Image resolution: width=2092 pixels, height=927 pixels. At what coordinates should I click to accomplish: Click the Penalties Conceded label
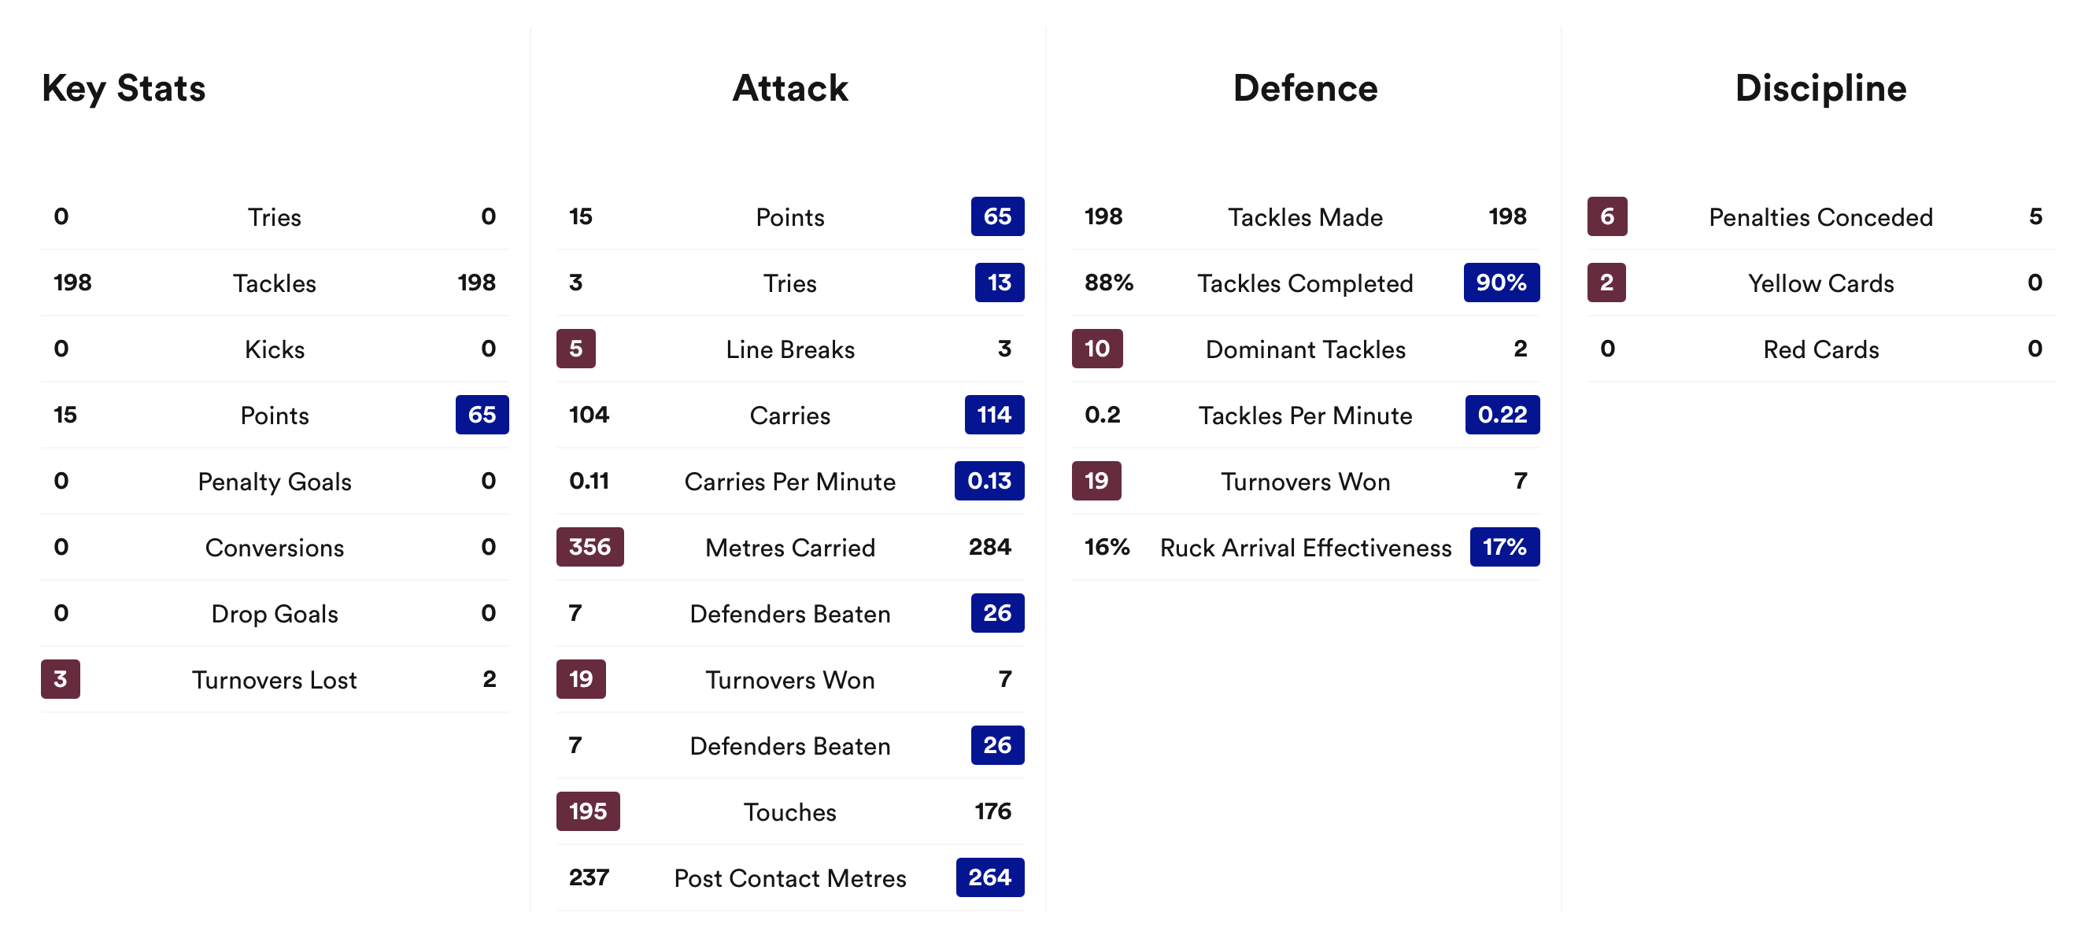(x=1820, y=217)
